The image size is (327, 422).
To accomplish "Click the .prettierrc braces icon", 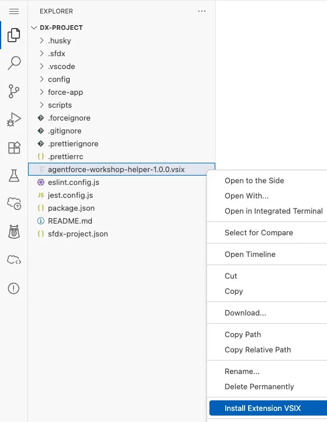I will click(40, 157).
